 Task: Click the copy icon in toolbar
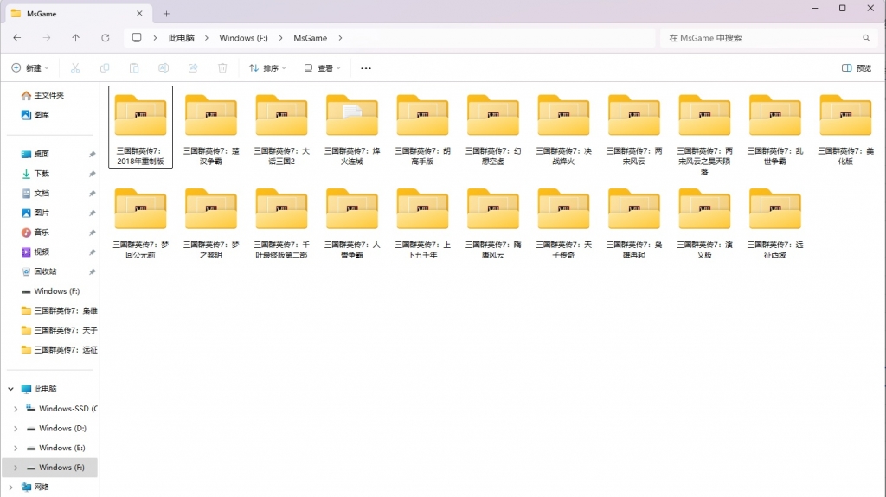[x=105, y=68]
